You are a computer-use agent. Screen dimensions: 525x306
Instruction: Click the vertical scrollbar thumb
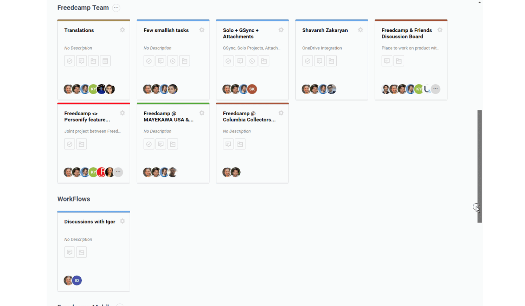480,166
